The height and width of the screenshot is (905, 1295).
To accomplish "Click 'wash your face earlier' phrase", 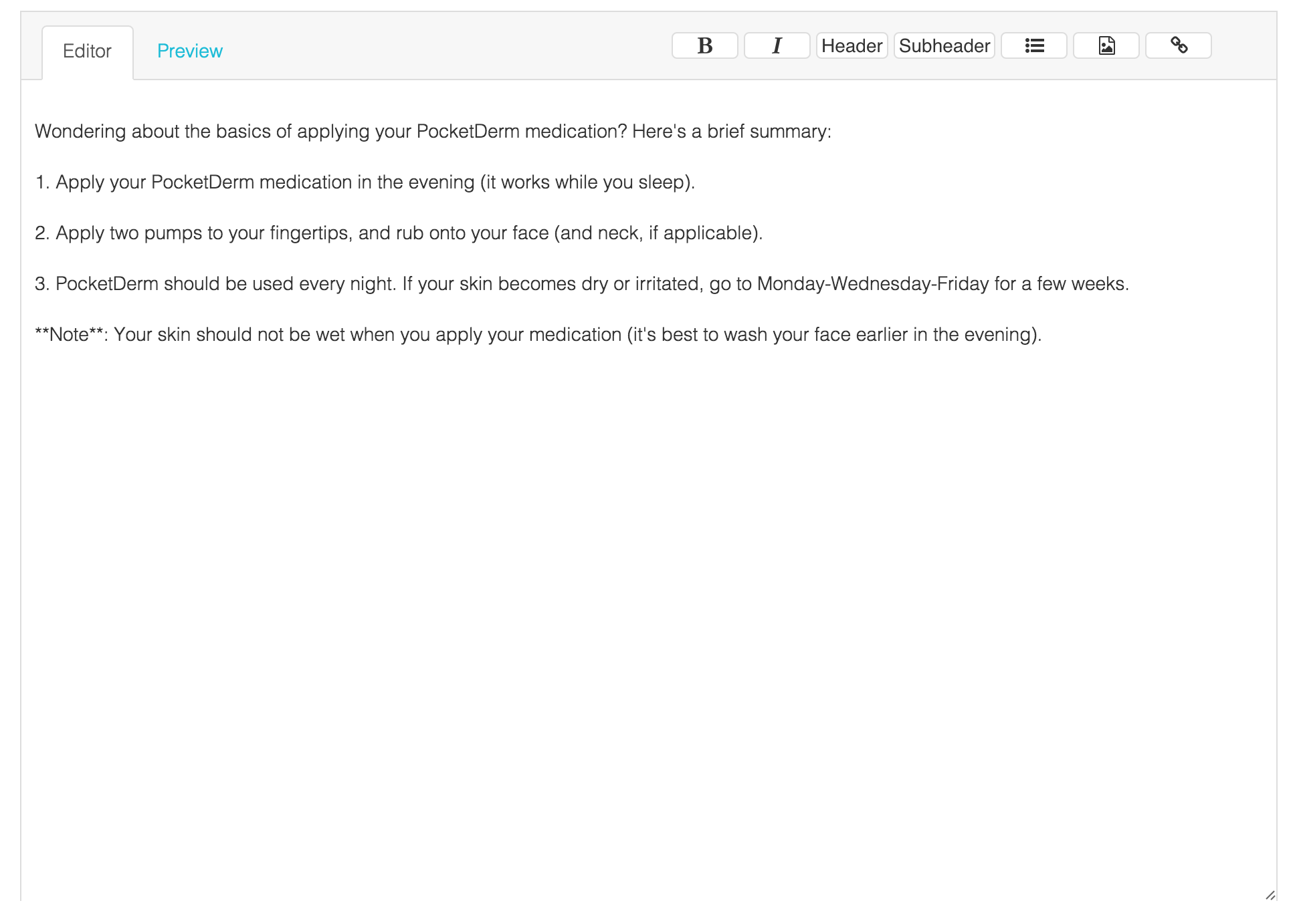I will (x=815, y=334).
